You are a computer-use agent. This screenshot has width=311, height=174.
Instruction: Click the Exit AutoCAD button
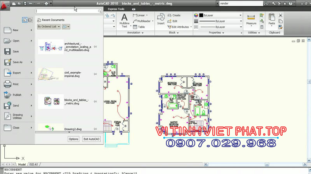coord(91,139)
